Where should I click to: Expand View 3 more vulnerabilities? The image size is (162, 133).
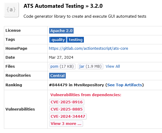(x=66, y=123)
